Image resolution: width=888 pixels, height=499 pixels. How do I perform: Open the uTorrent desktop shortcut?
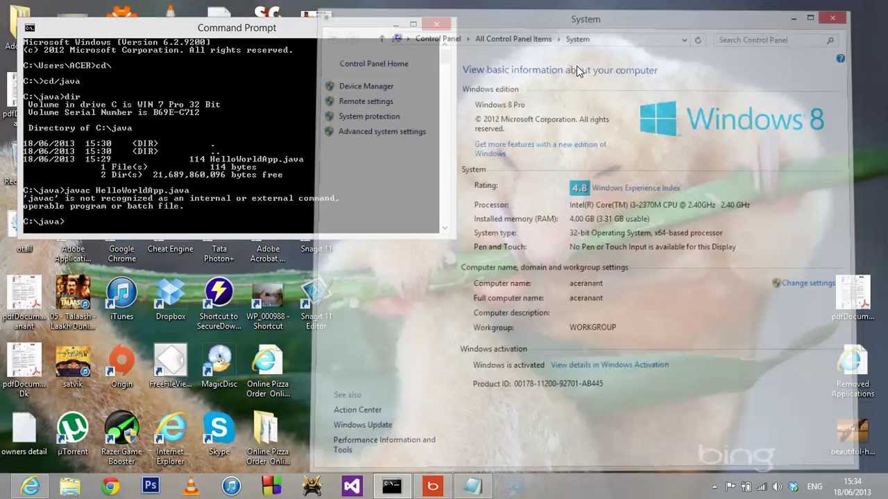[73, 434]
